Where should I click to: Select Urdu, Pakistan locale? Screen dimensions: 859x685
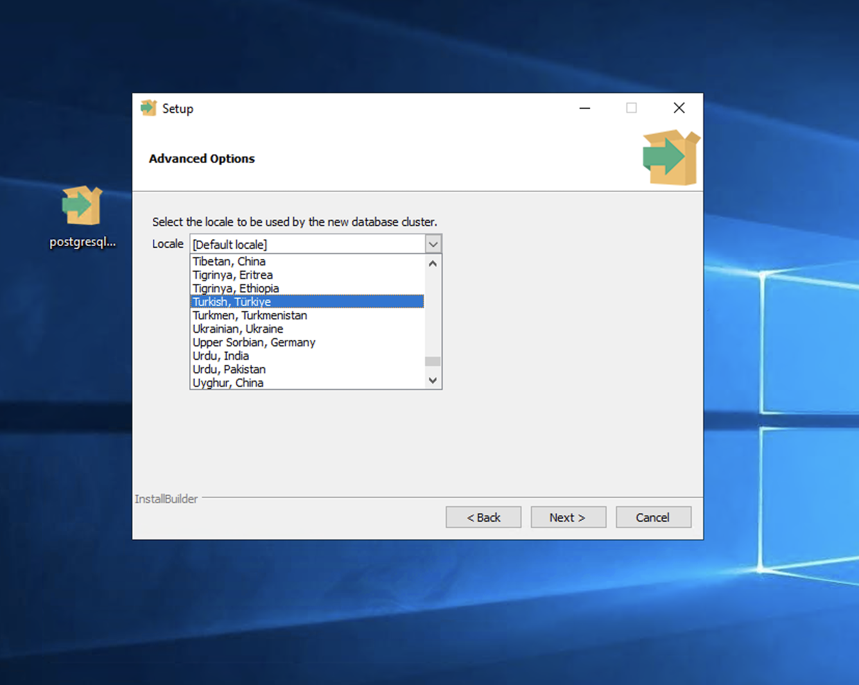pyautogui.click(x=229, y=369)
